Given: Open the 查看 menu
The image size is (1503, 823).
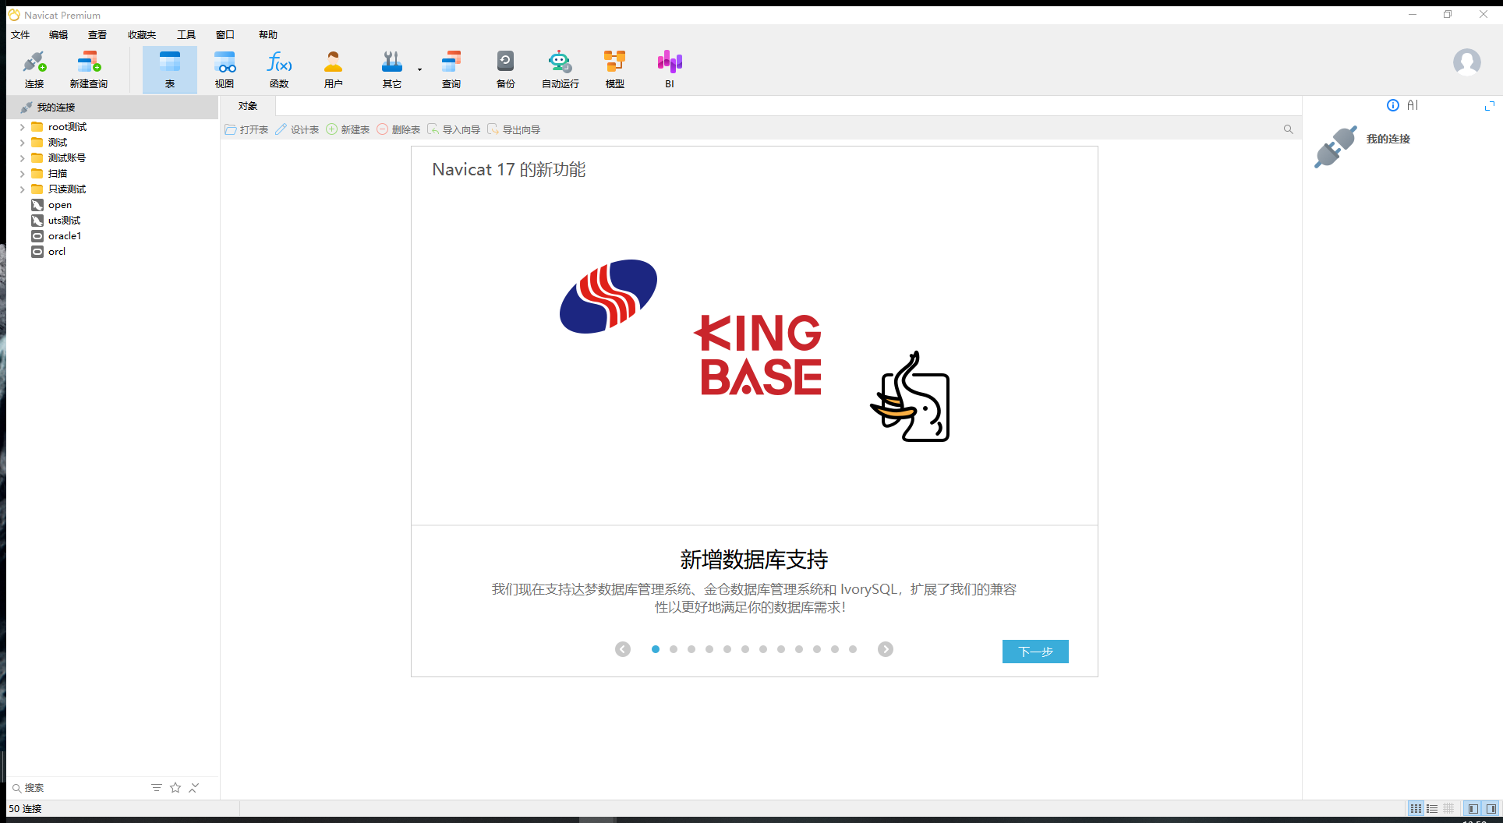Looking at the screenshot, I should (x=97, y=35).
